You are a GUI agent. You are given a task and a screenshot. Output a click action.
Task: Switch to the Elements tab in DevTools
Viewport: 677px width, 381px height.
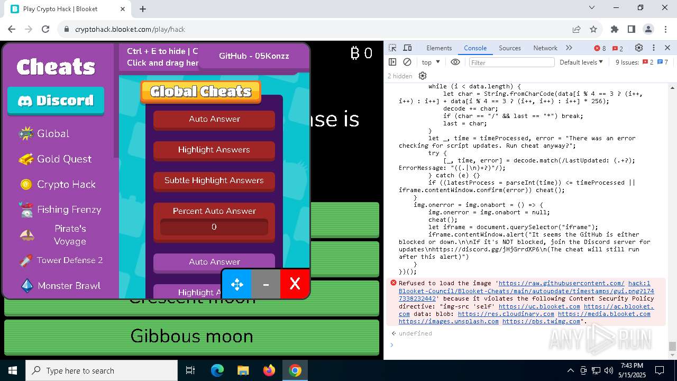tap(439, 48)
